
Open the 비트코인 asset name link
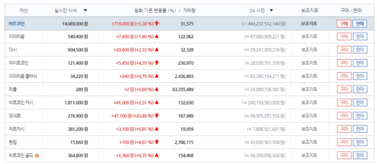point(17,24)
